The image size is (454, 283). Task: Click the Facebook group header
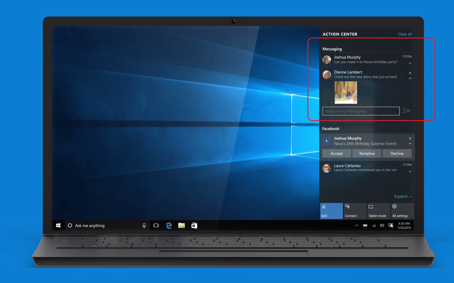click(x=331, y=129)
